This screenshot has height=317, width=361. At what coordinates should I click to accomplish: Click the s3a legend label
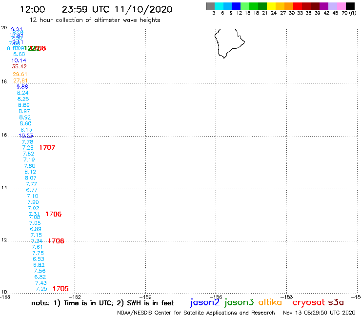tap(336, 302)
